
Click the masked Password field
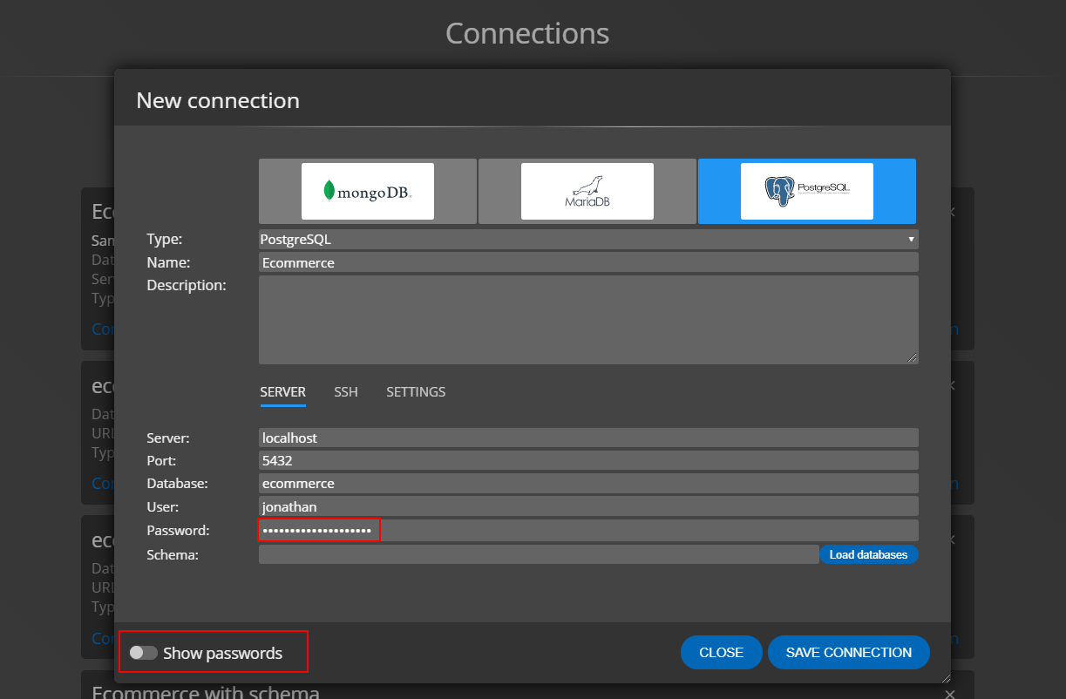[588, 530]
